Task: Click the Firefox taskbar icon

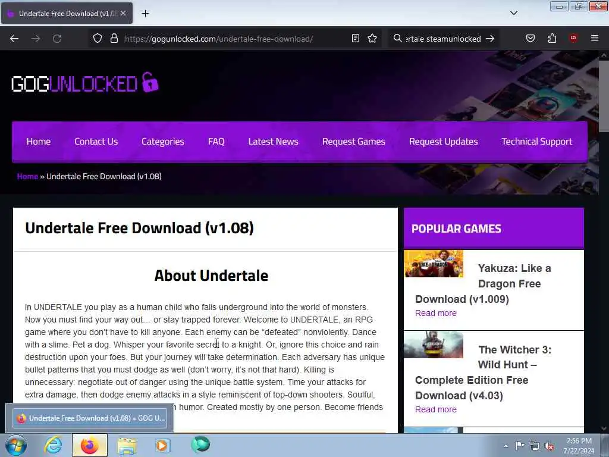Action: [x=90, y=445]
